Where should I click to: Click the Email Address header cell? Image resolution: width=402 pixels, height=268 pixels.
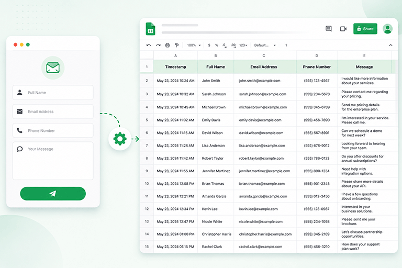click(x=264, y=66)
